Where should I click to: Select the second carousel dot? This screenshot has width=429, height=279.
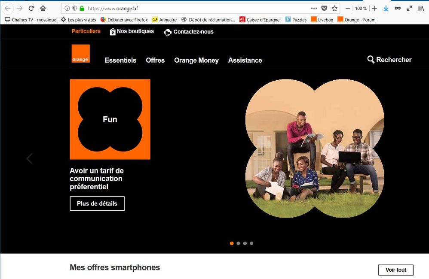coord(238,243)
